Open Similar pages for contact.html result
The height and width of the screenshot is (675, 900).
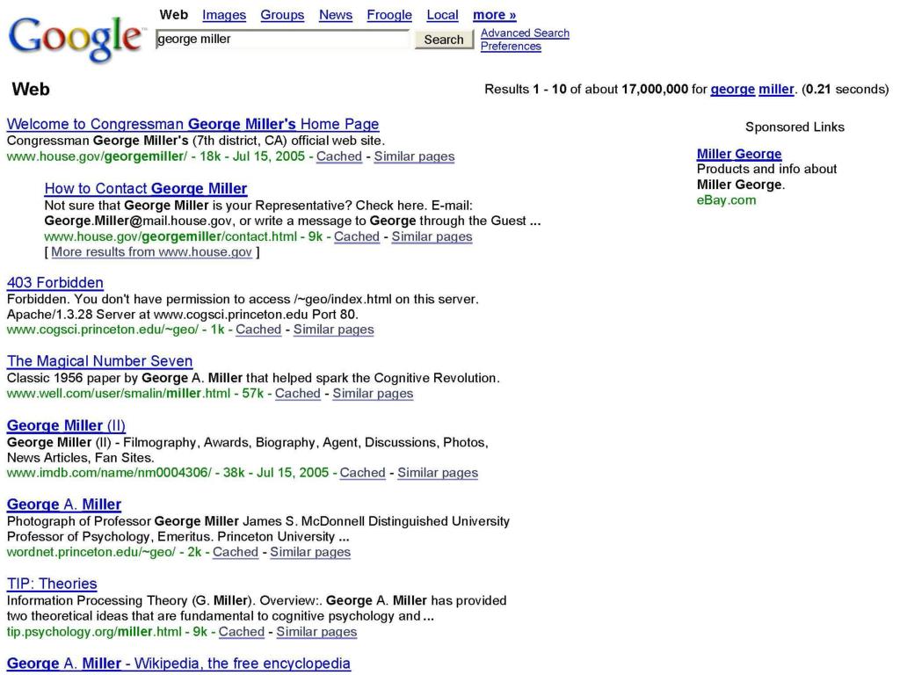point(432,237)
